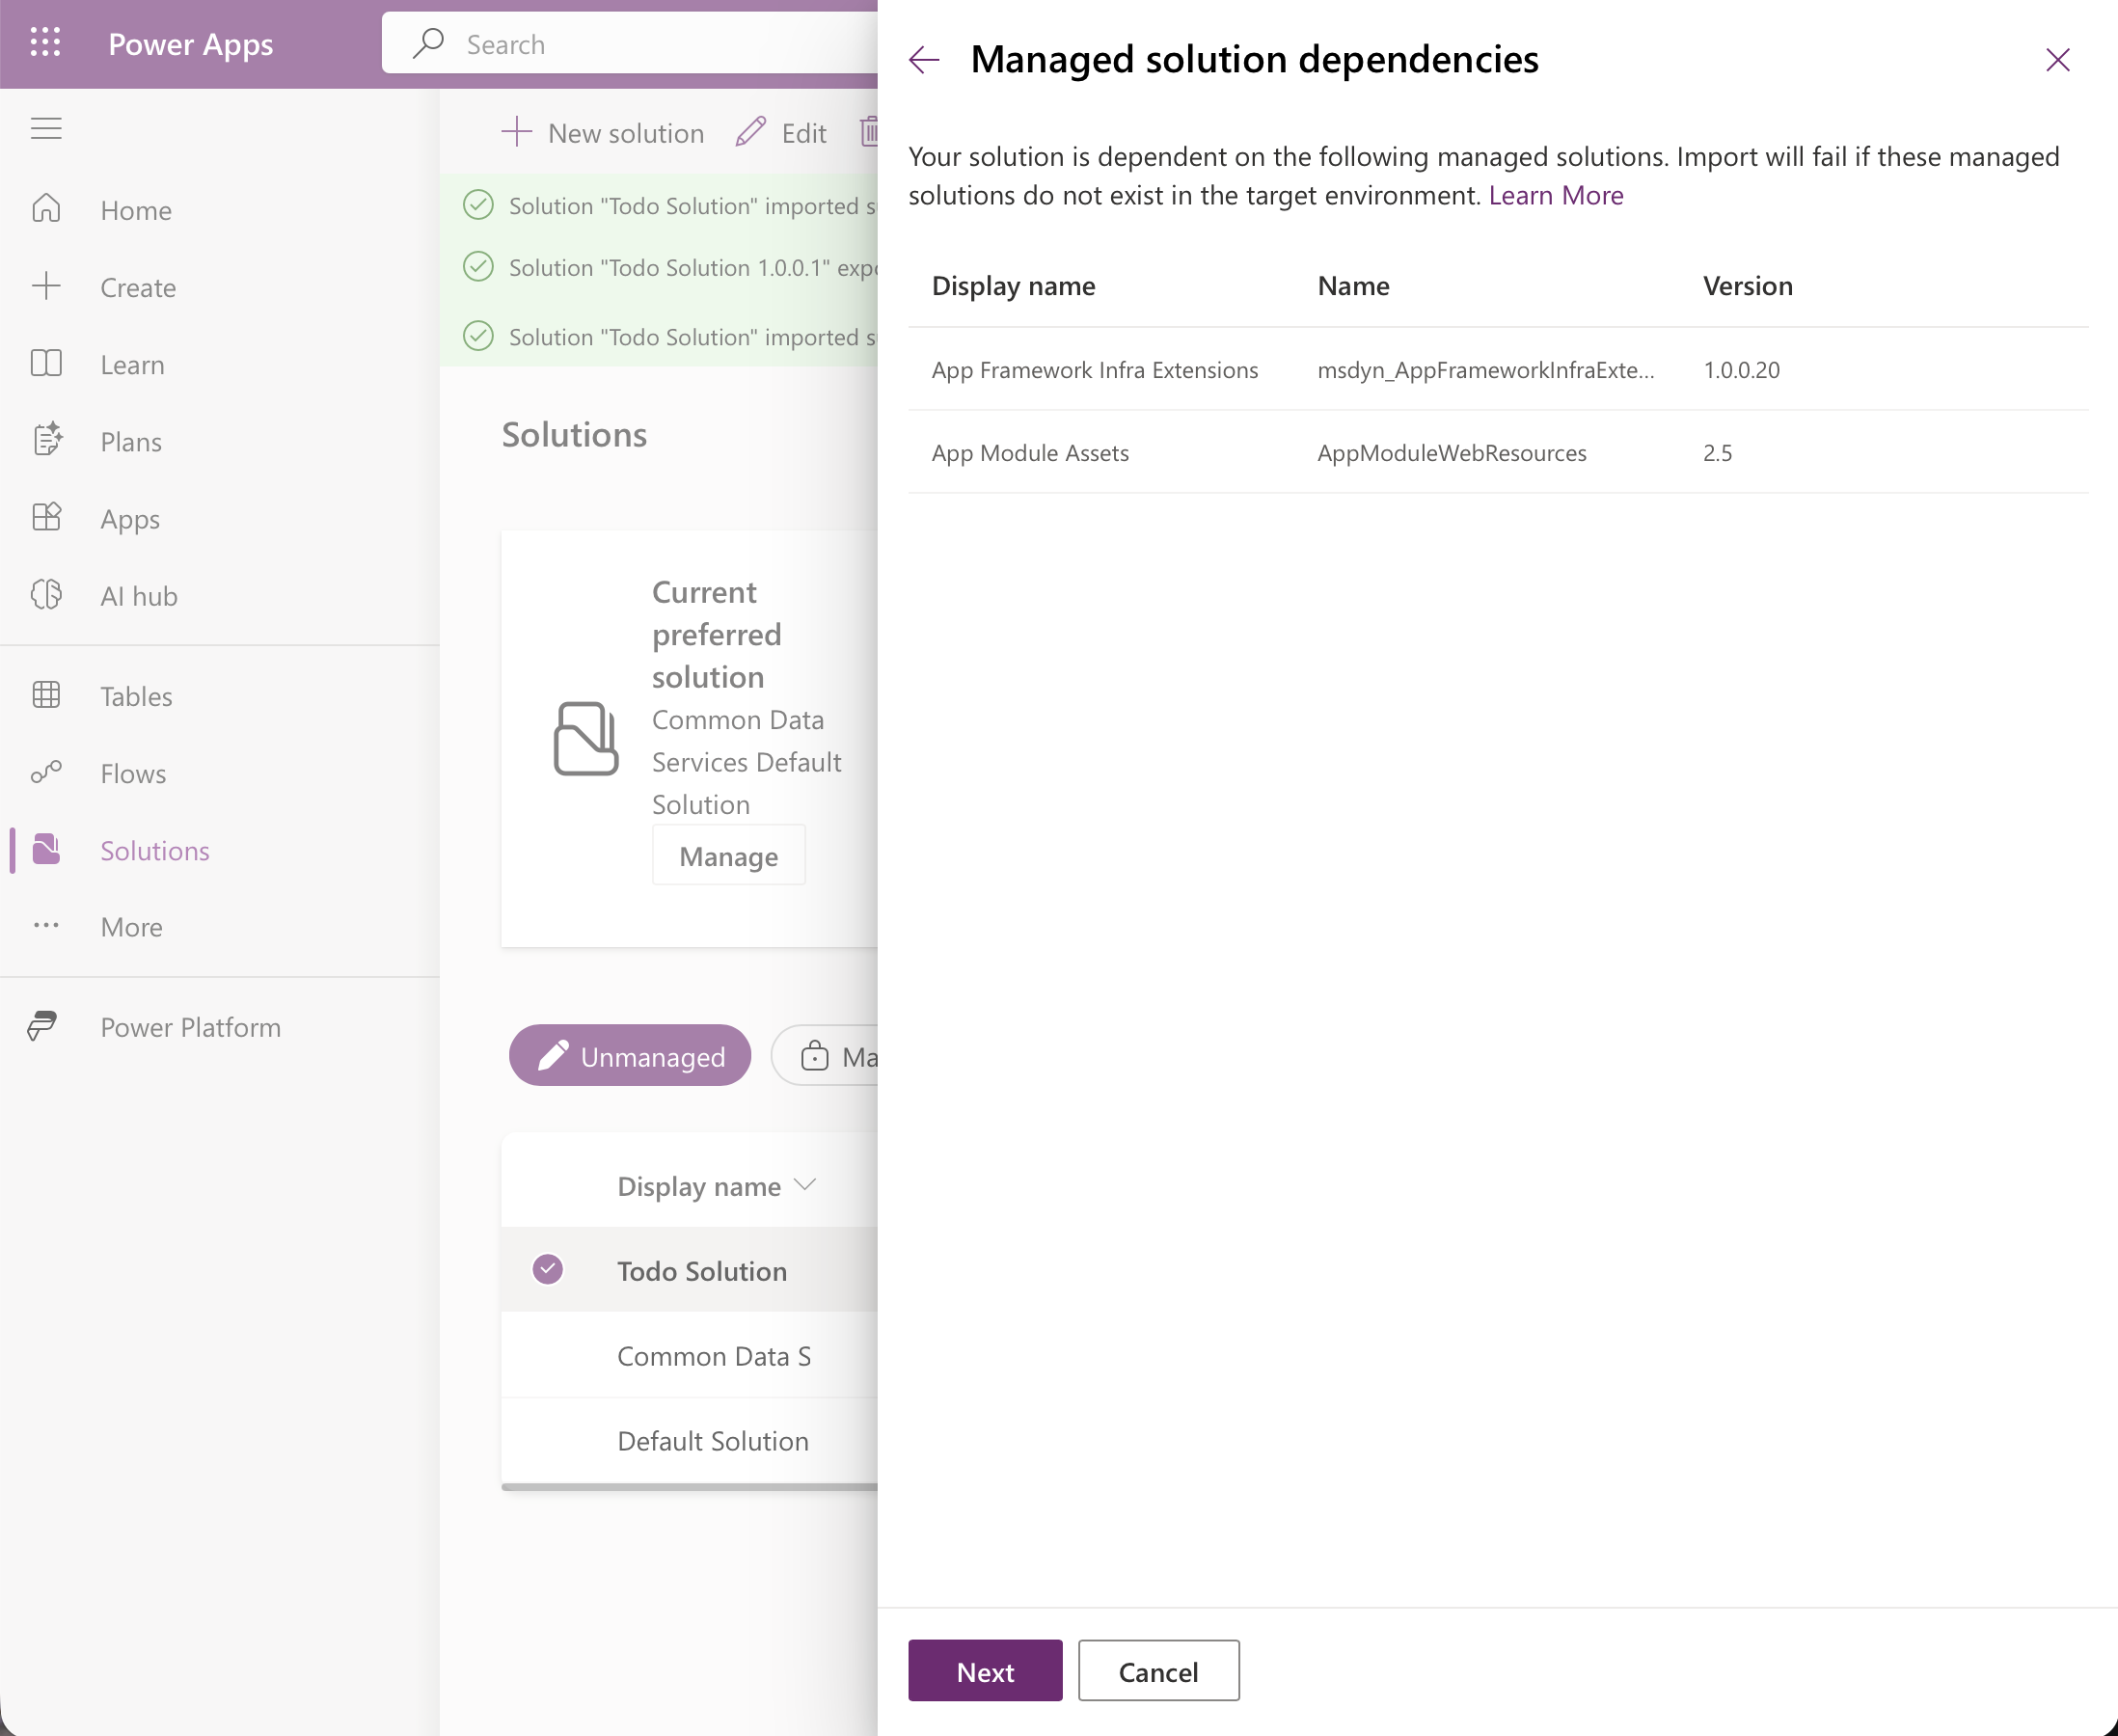This screenshot has width=2118, height=1736.
Task: Click the Home icon in the sidebar
Action: click(x=46, y=209)
